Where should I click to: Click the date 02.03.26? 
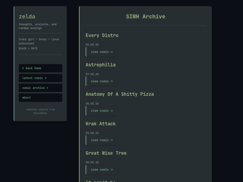[x=92, y=44]
